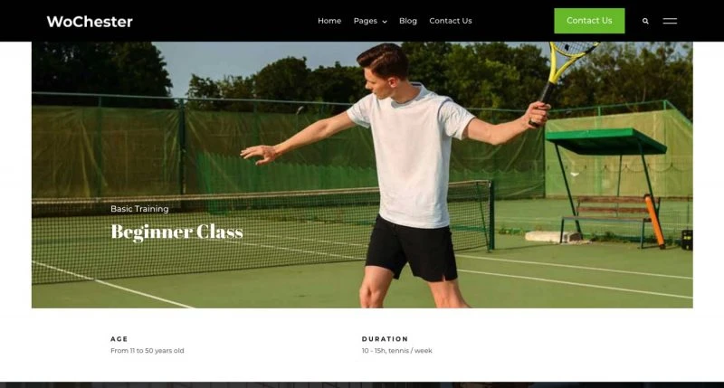The width and height of the screenshot is (724, 388).
Task: Open the hamburger side menu icon
Action: point(670,21)
